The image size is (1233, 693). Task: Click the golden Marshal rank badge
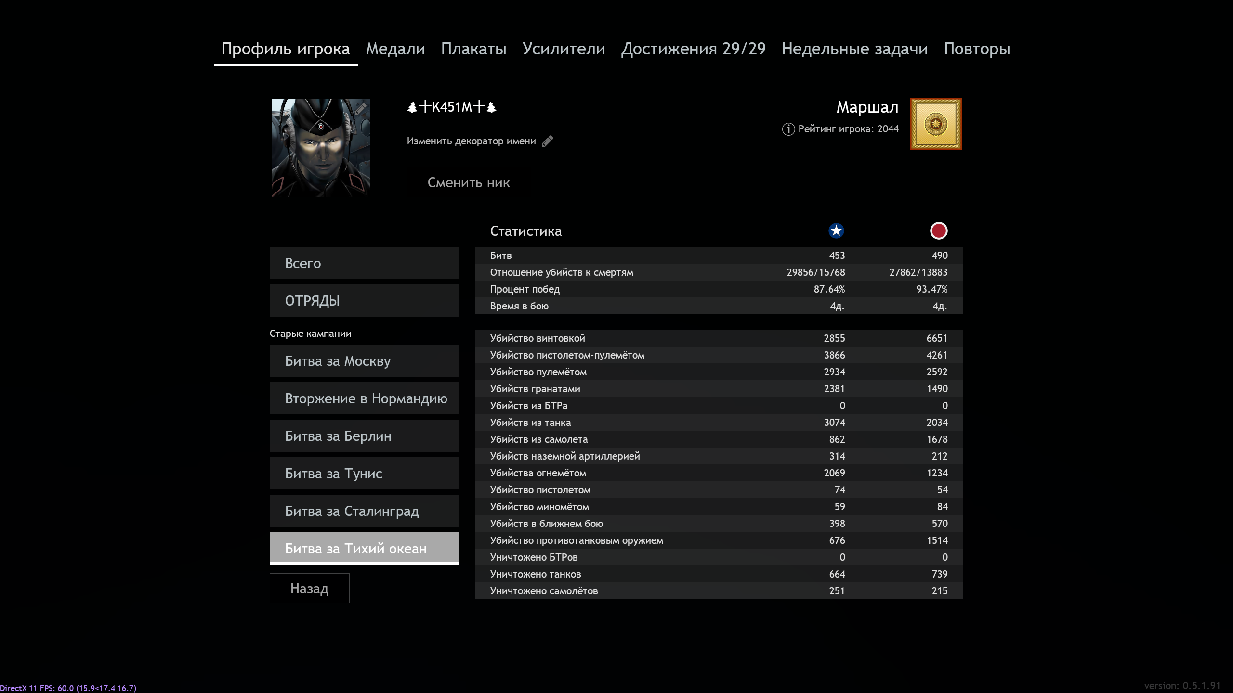tap(935, 124)
